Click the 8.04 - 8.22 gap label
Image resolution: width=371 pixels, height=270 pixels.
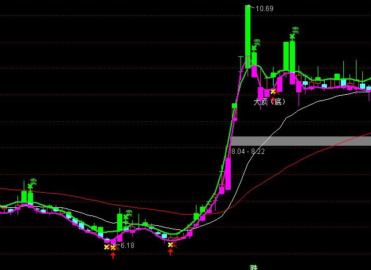[248, 151]
